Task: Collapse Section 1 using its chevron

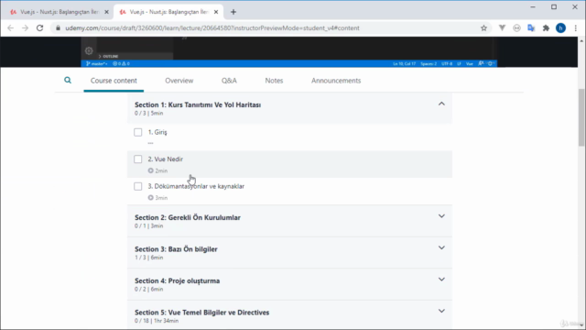Action: pyautogui.click(x=441, y=104)
